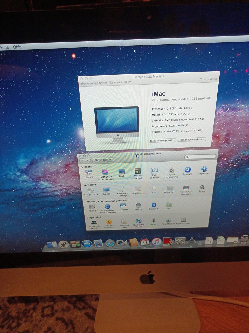Click the Tarkista päivitykset button

click(x=192, y=139)
